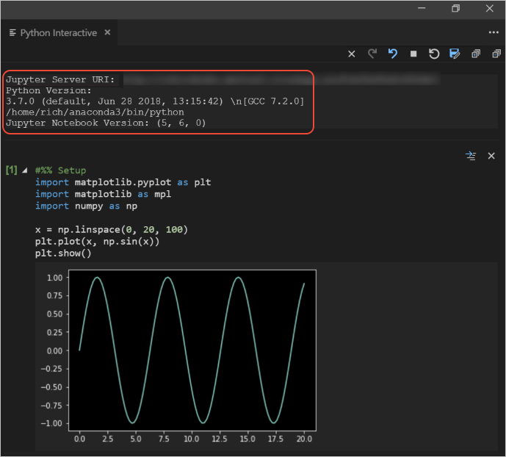The height and width of the screenshot is (457, 506).
Task: Close the application window
Action: [490, 8]
